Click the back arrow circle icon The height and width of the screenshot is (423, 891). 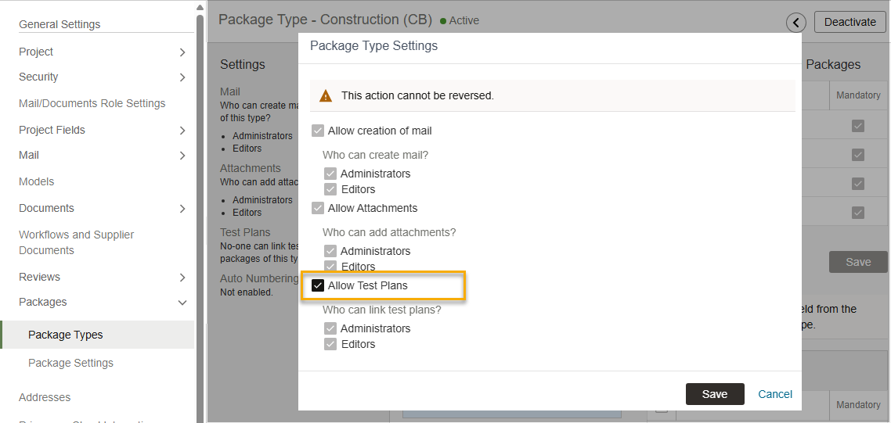(x=795, y=23)
